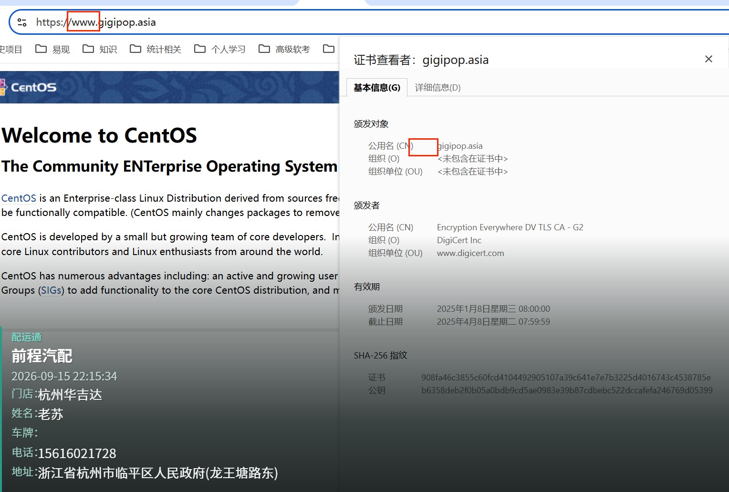
Task: Click the phone number 15616021728
Action: pyautogui.click(x=77, y=453)
